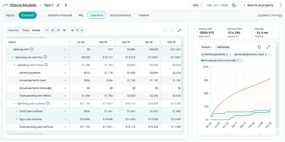Open the Timeline tab
This screenshot has width=285, height=142.
[143, 15]
